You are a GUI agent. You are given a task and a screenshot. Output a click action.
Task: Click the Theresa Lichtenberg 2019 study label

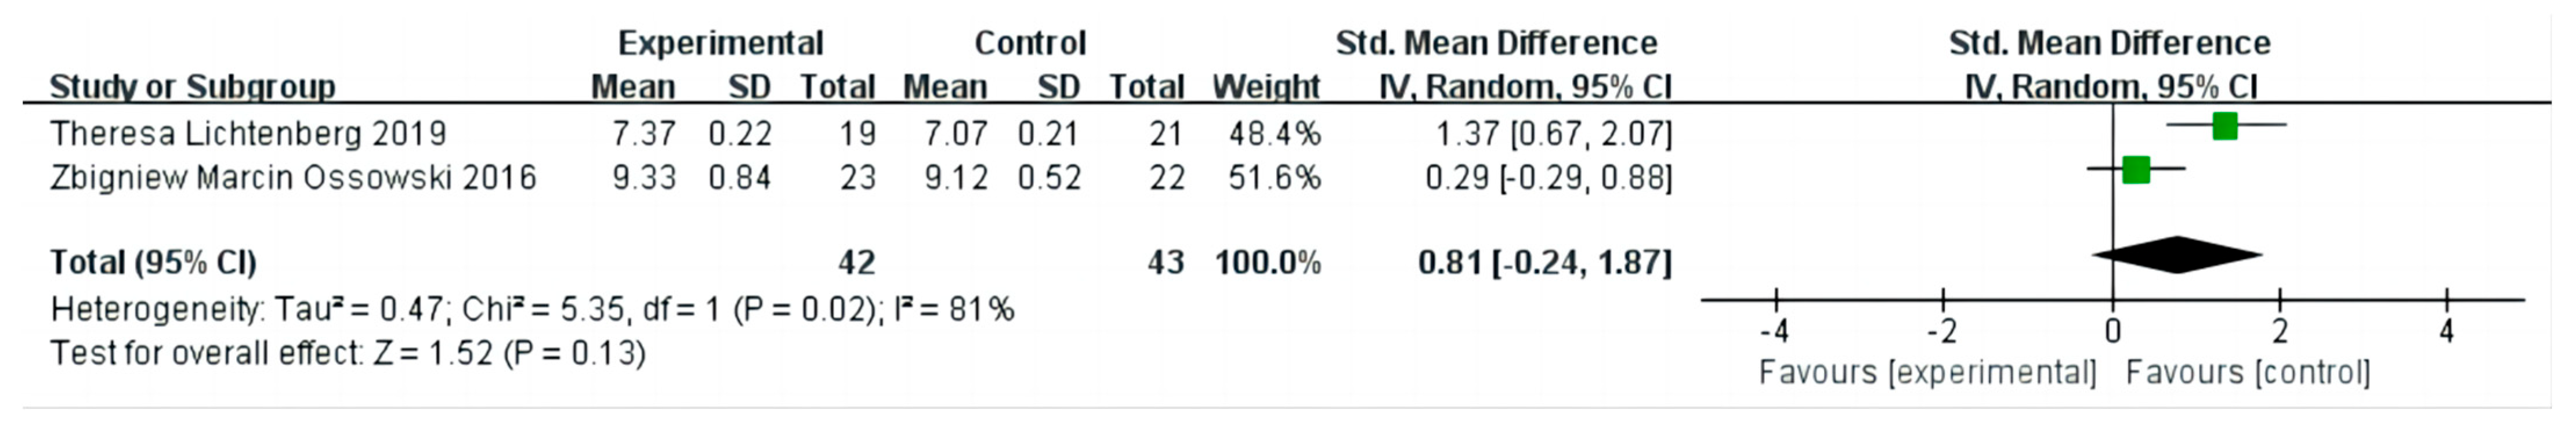248,133
